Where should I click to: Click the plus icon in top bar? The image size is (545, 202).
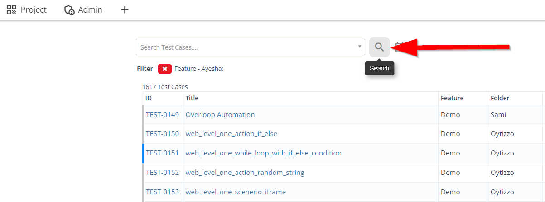tap(125, 9)
